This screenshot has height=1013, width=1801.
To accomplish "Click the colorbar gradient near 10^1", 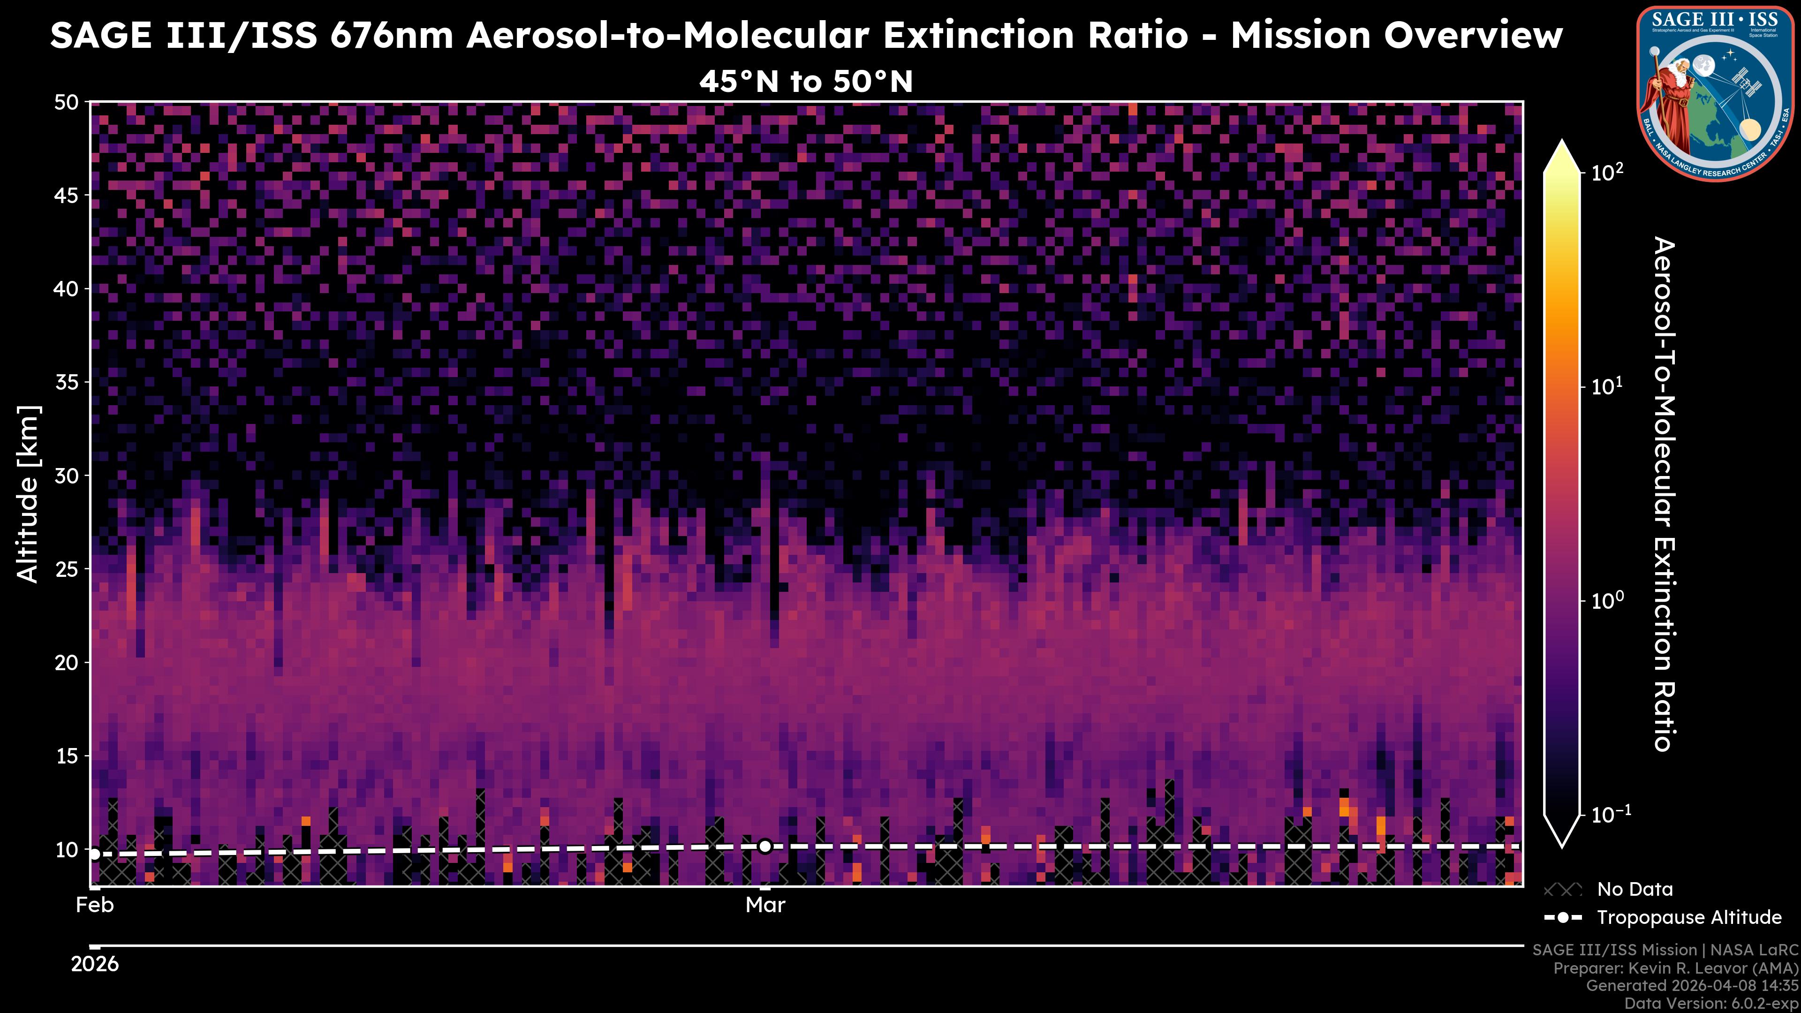I will (1563, 386).
